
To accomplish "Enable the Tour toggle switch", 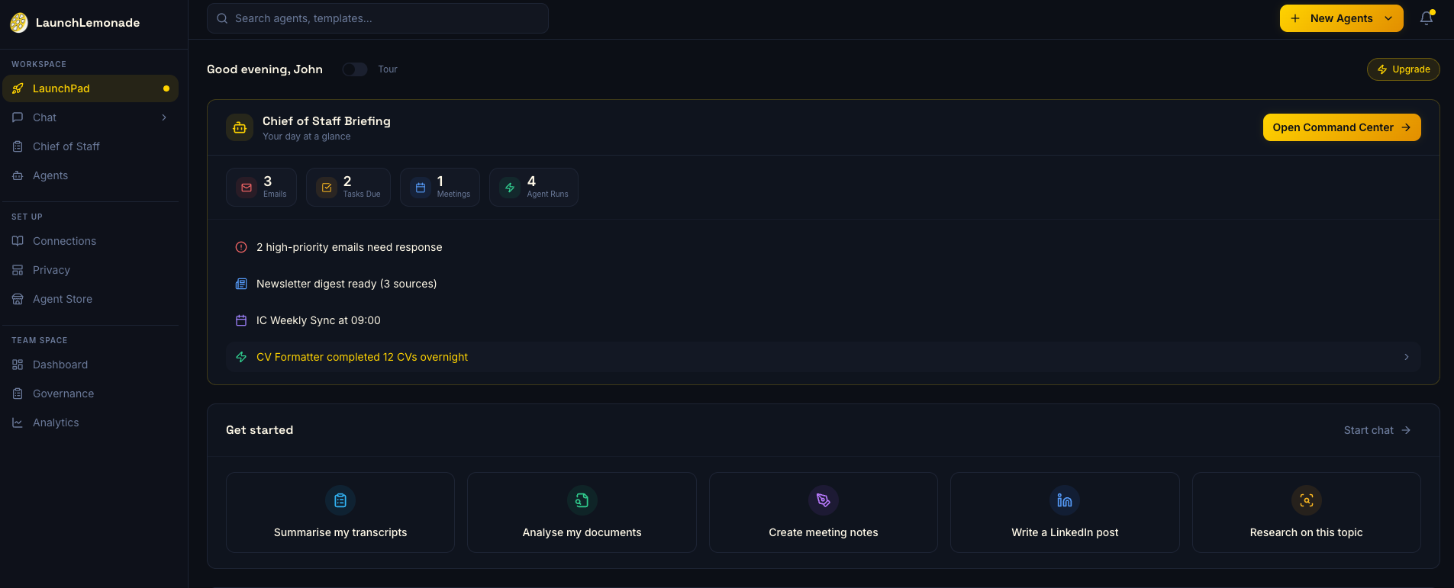I will (355, 69).
